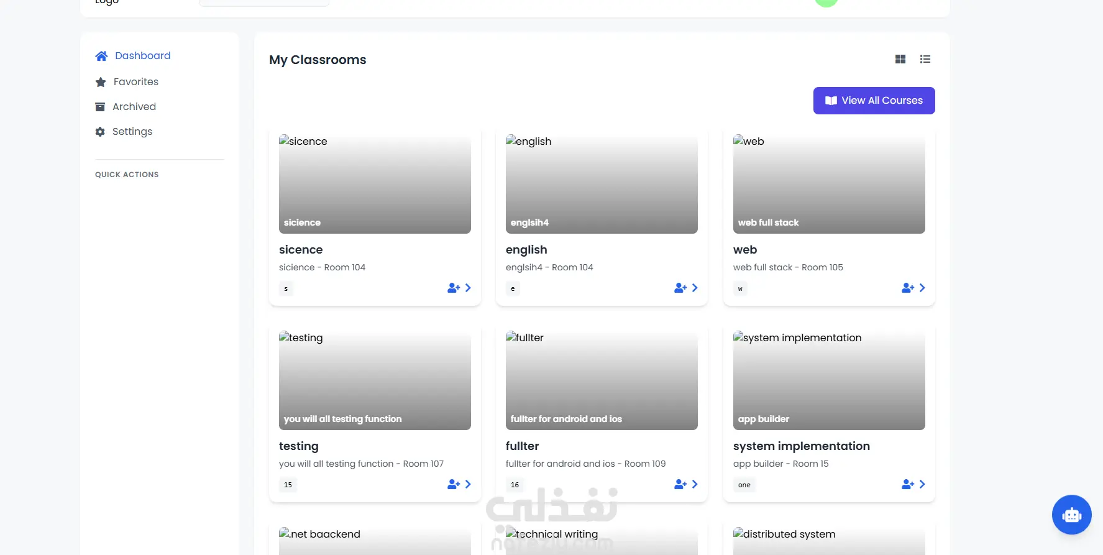The image size is (1103, 555).
Task: Click the distributed system card image
Action: (x=829, y=541)
